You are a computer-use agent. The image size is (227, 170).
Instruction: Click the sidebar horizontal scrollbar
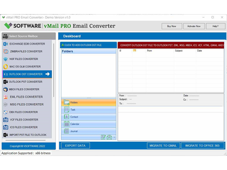click(26, 140)
